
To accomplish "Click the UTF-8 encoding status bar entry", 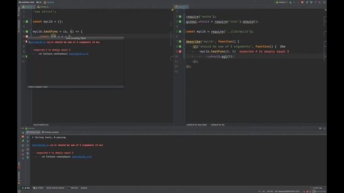I will pos(270,191).
